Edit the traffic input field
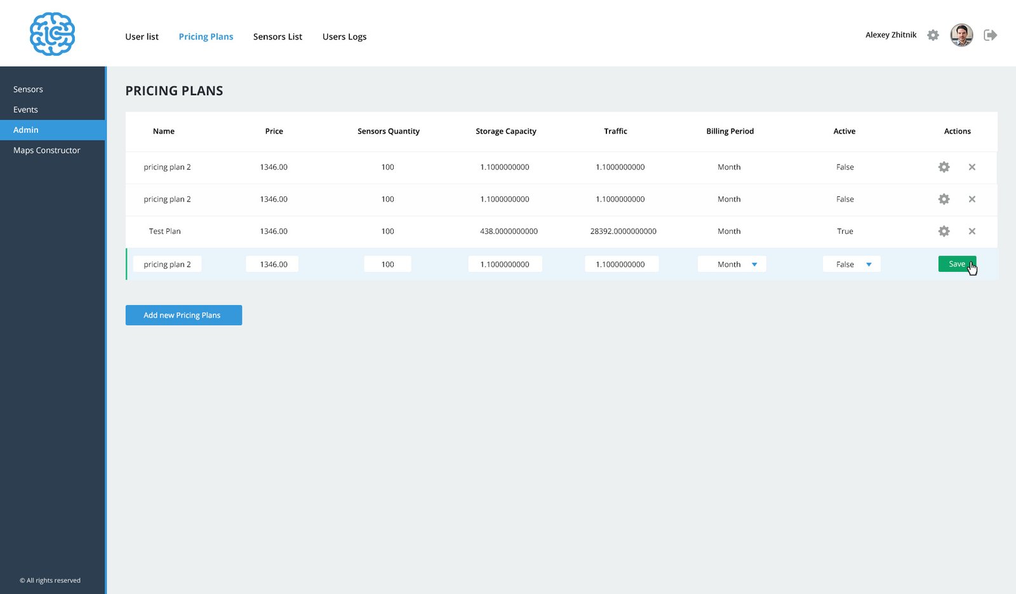The height and width of the screenshot is (594, 1016). pyautogui.click(x=621, y=264)
